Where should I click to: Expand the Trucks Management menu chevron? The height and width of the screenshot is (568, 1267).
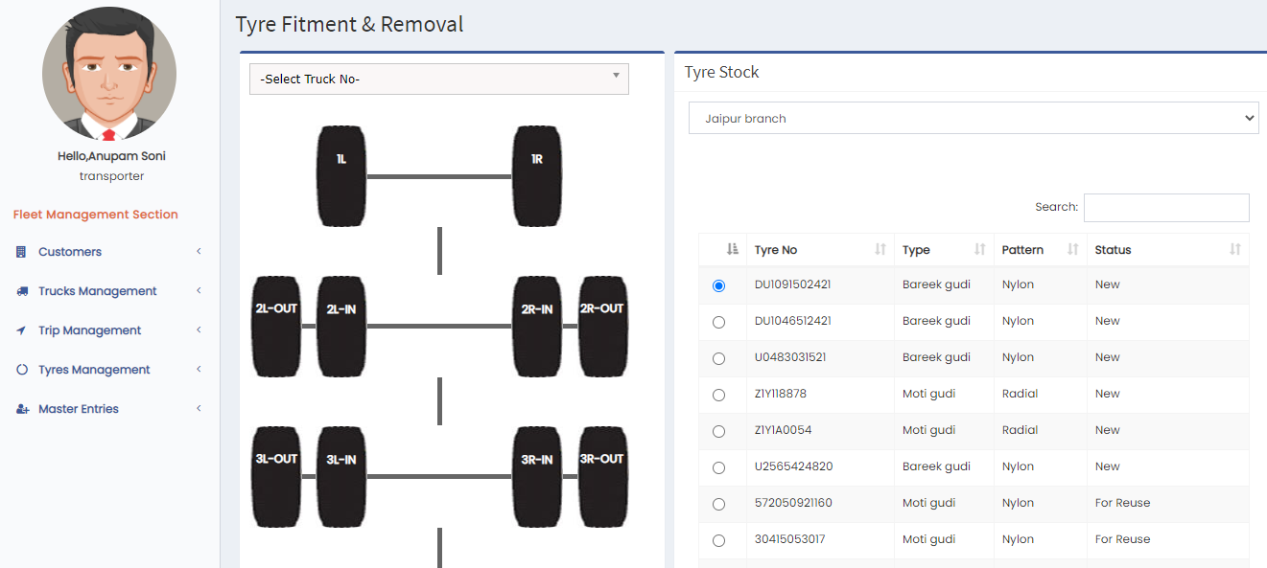click(x=199, y=291)
